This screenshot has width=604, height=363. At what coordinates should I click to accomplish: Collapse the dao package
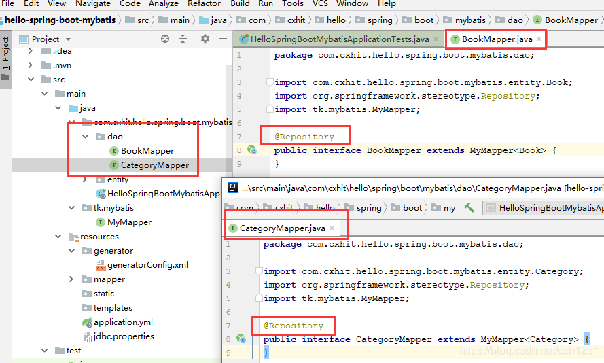click(x=86, y=137)
